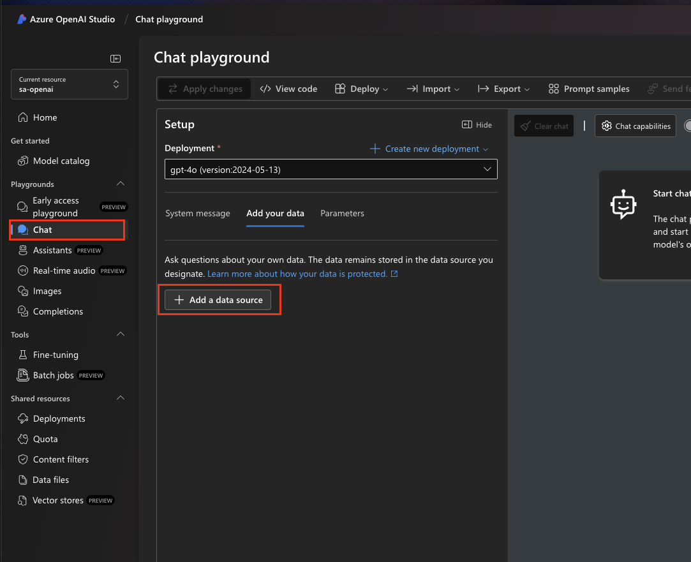Screen dimensions: 691x562
Task: Click the Prompt samples button label
Action: coord(597,89)
